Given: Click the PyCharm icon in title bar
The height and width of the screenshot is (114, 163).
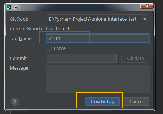Looking at the screenshot, I should (x=9, y=7).
